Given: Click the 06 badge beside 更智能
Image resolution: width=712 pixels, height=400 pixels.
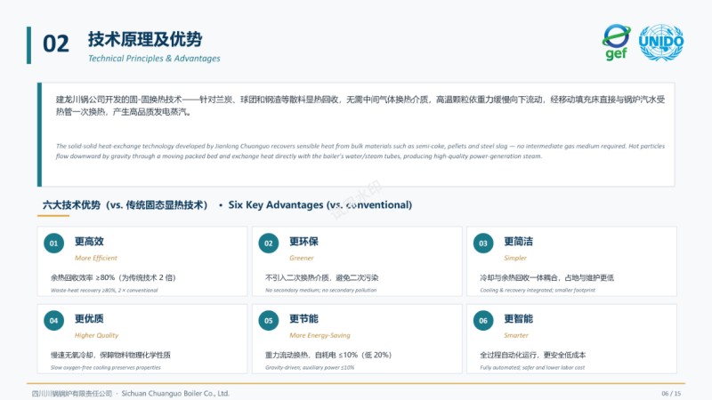Looking at the screenshot, I should click(483, 320).
